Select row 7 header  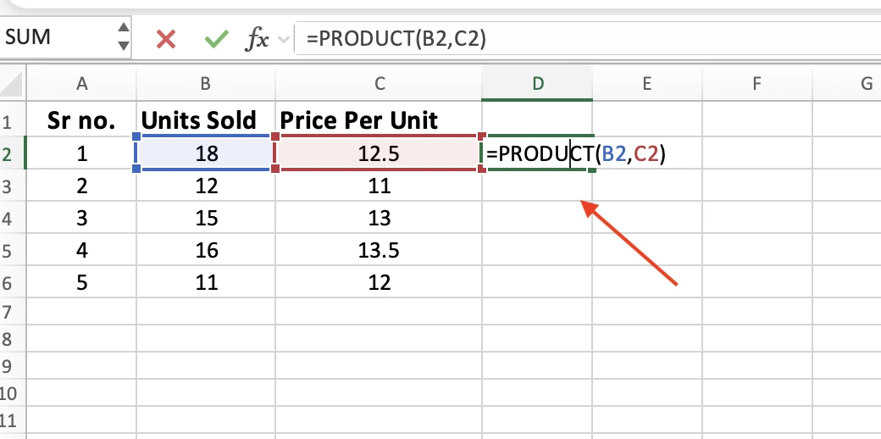(x=12, y=311)
